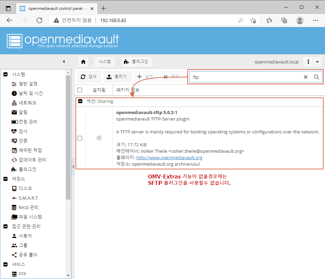325x279 pixels.
Task: Open 감시 monitoring page
Action: [19, 131]
